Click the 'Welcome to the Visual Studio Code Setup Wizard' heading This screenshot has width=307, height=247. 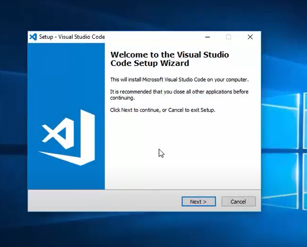(x=170, y=59)
